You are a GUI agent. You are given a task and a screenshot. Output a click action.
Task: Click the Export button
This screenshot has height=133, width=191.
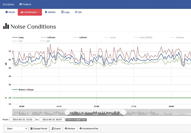pyautogui.click(x=56, y=129)
